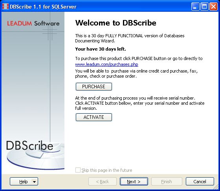
Task: Maximize the DBScribe wizard window
Action: (204, 6)
